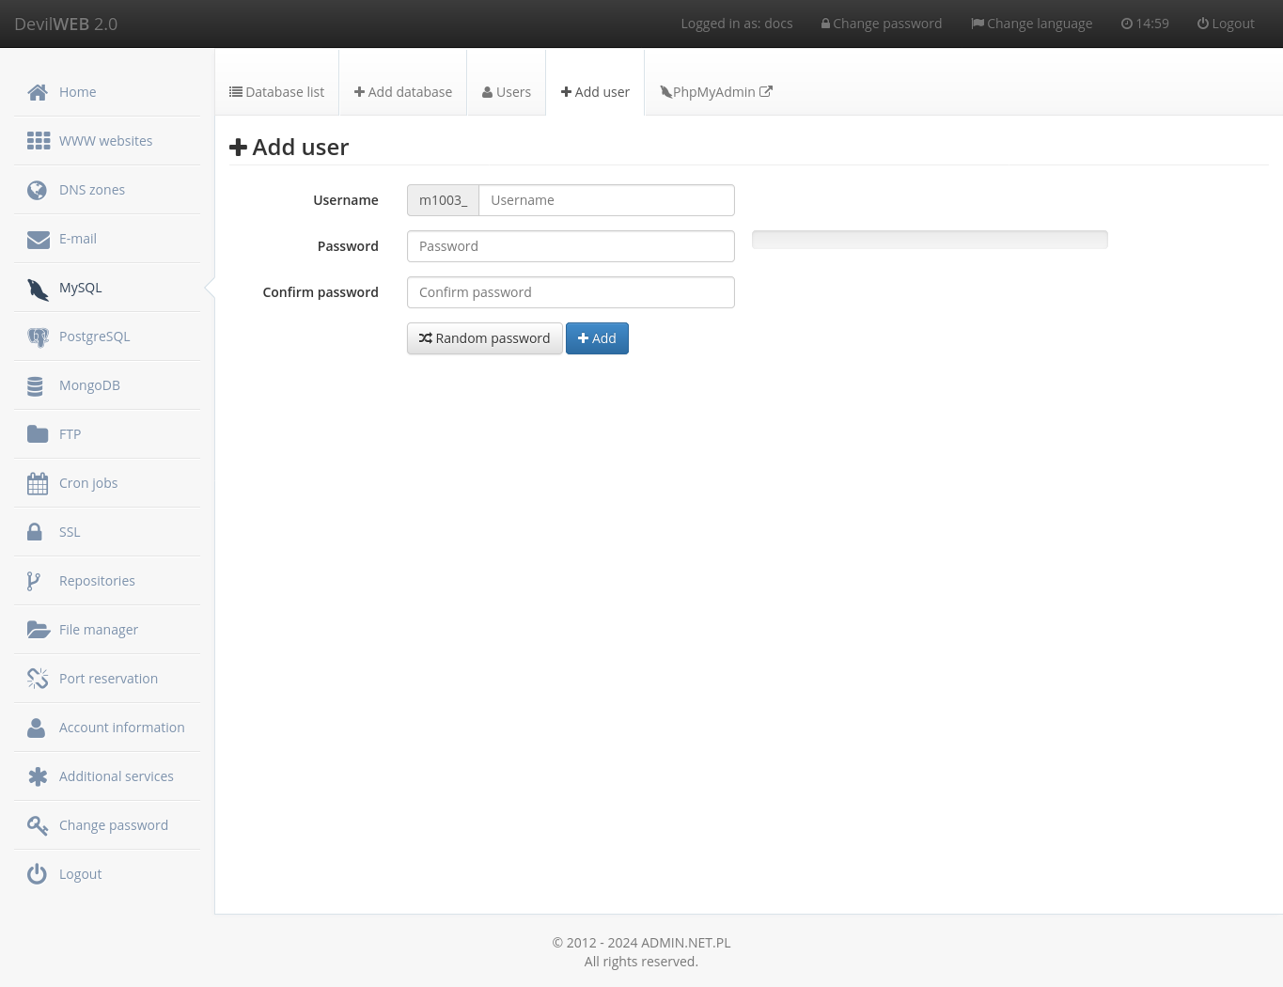Open PostgreSQL via its elephant icon
Viewport: 1283px width, 987px height.
click(x=38, y=337)
